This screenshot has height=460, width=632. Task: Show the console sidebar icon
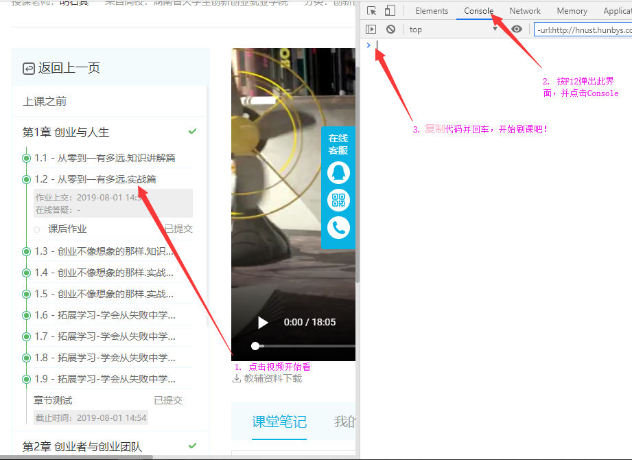click(x=371, y=29)
